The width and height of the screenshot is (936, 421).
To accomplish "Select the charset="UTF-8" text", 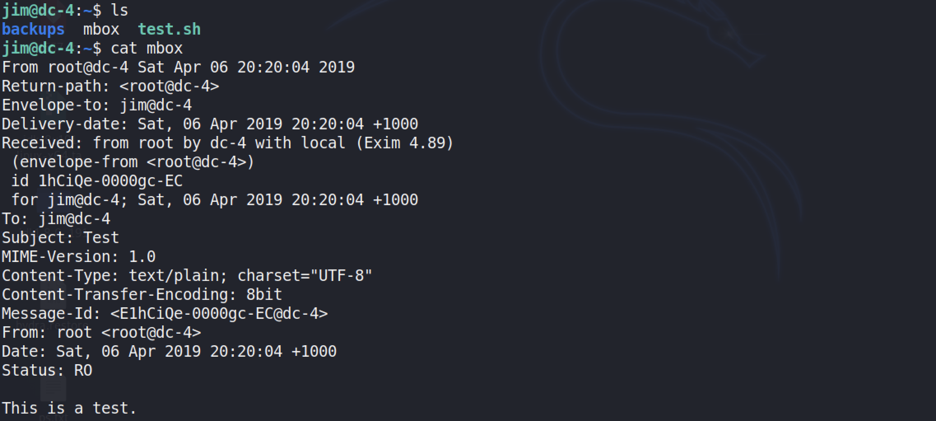I will [x=305, y=276].
